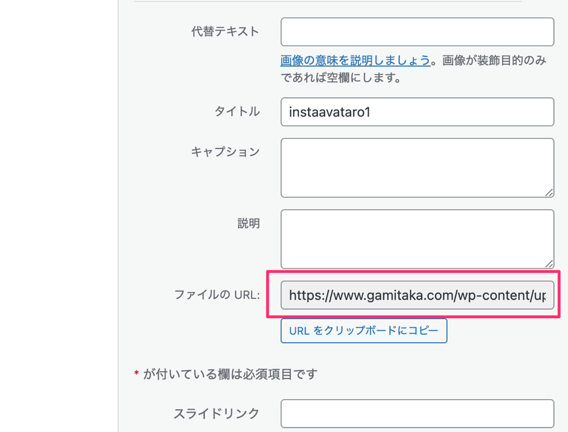Click the スライドリンク label
Image resolution: width=568 pixels, height=432 pixels.
point(216,413)
